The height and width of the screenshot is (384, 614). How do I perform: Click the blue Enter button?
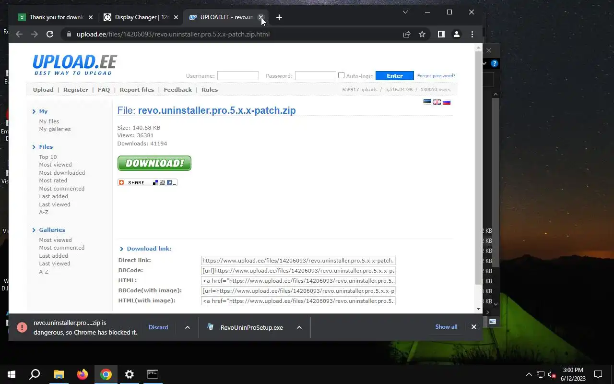click(395, 75)
